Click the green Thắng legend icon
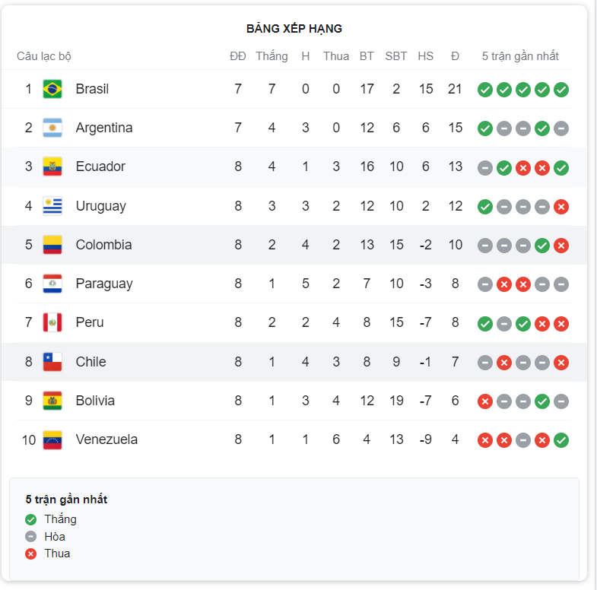This screenshot has height=590, width=597. [x=31, y=519]
